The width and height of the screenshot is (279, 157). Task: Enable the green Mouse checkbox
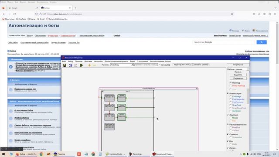point(231,118)
